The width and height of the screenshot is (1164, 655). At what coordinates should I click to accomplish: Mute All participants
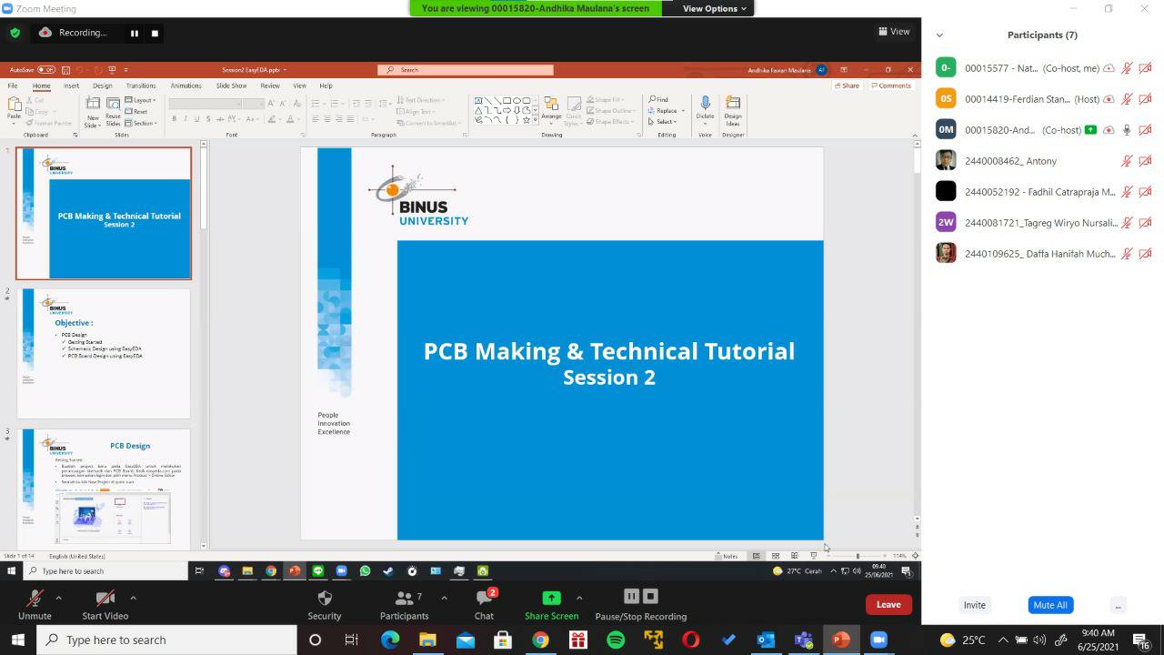coord(1050,604)
